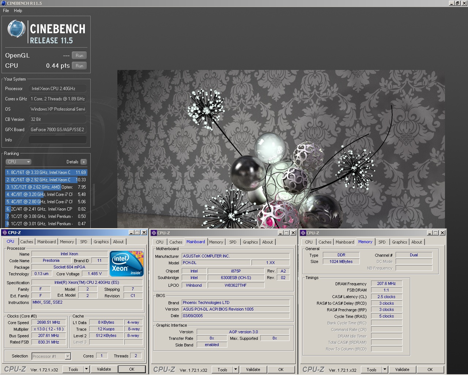The height and width of the screenshot is (375, 468).
Task: Close the first CPU-Z window
Action: (x=144, y=233)
